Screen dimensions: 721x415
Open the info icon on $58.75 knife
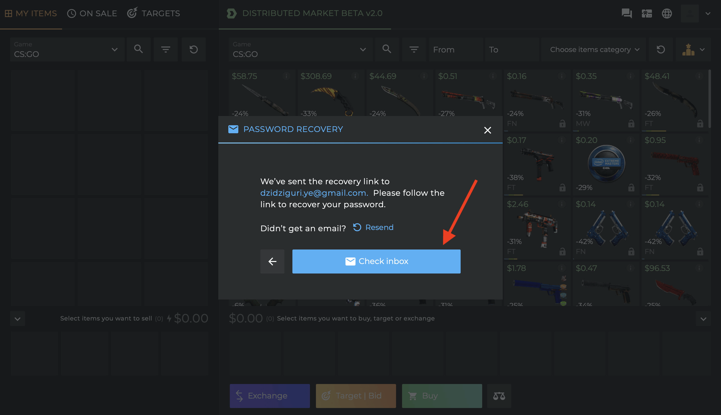coord(286,76)
